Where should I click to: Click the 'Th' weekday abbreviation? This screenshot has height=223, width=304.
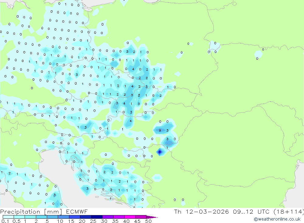(x=178, y=211)
